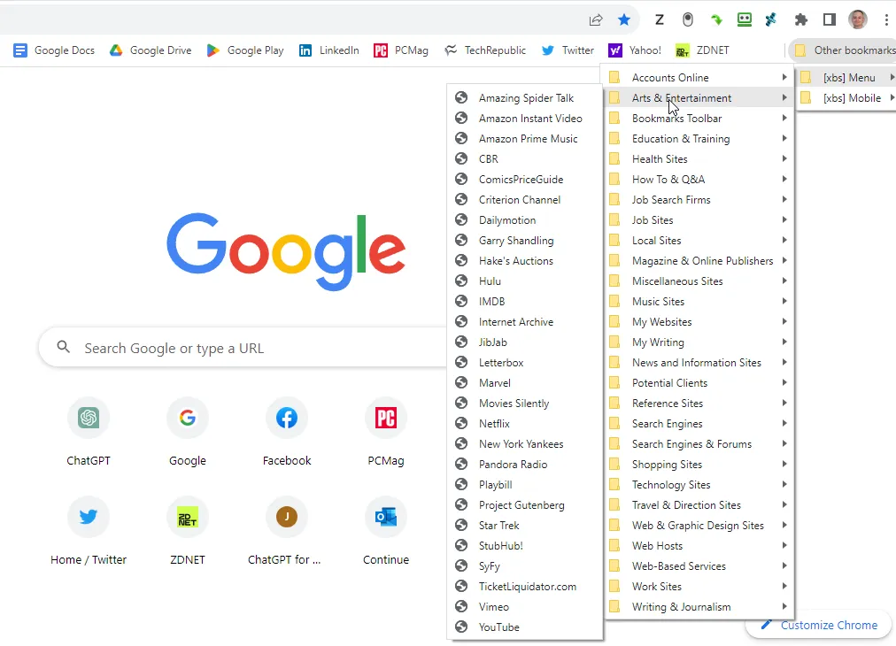Expand the Music Sites bookmark folder
The width and height of the screenshot is (896, 646).
658,302
